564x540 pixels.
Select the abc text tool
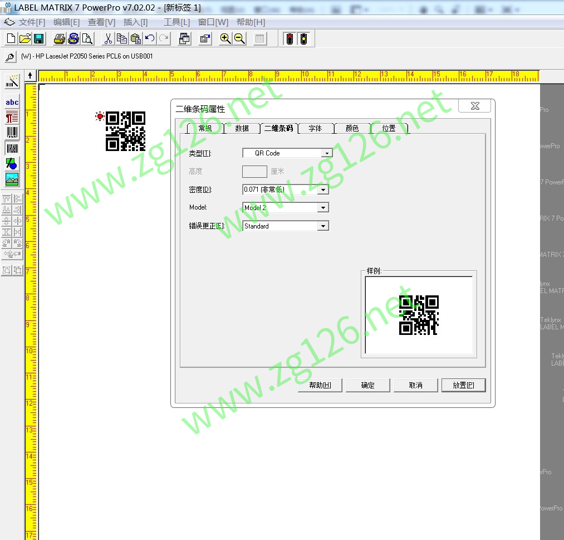[x=12, y=102]
